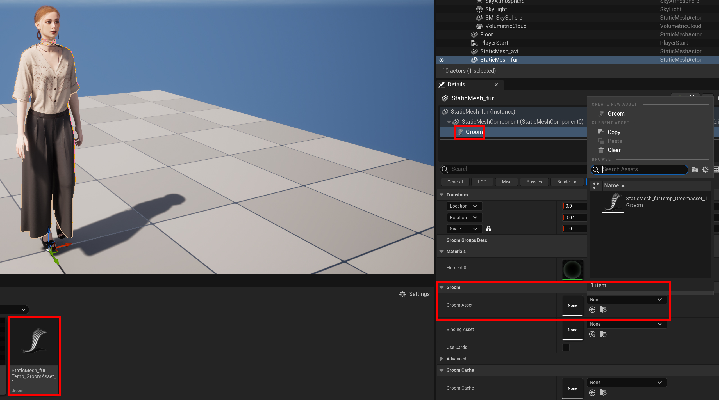This screenshot has width=719, height=400.
Task: Click the Element 0 material thumbnail
Action: pyautogui.click(x=572, y=270)
